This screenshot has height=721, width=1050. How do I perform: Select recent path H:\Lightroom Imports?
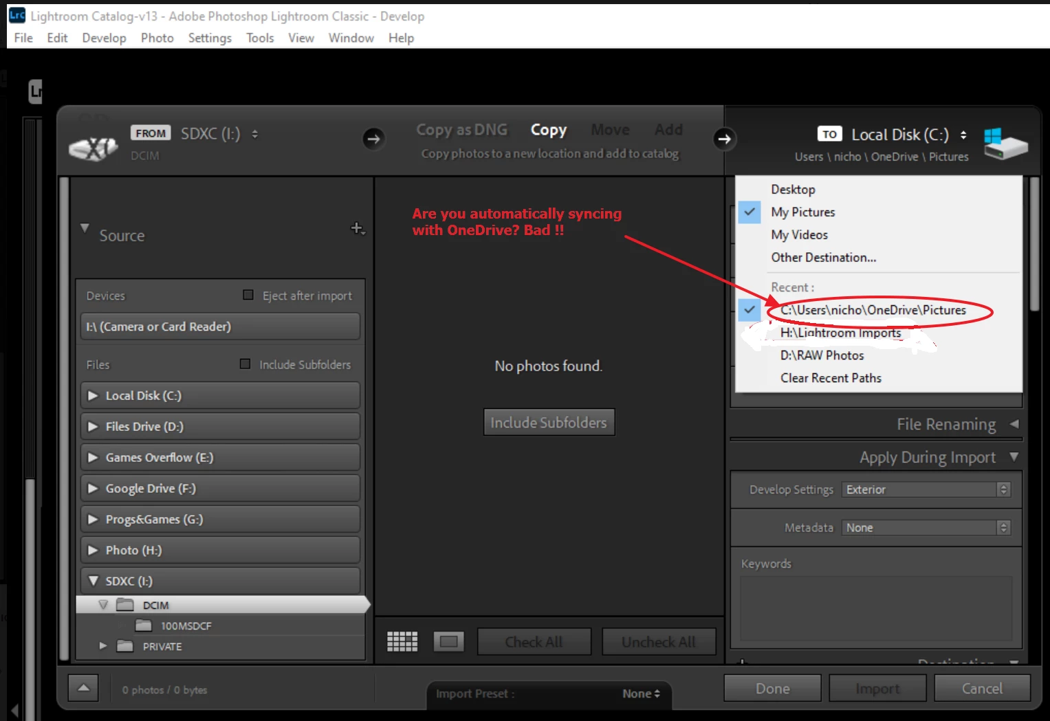pyautogui.click(x=840, y=333)
